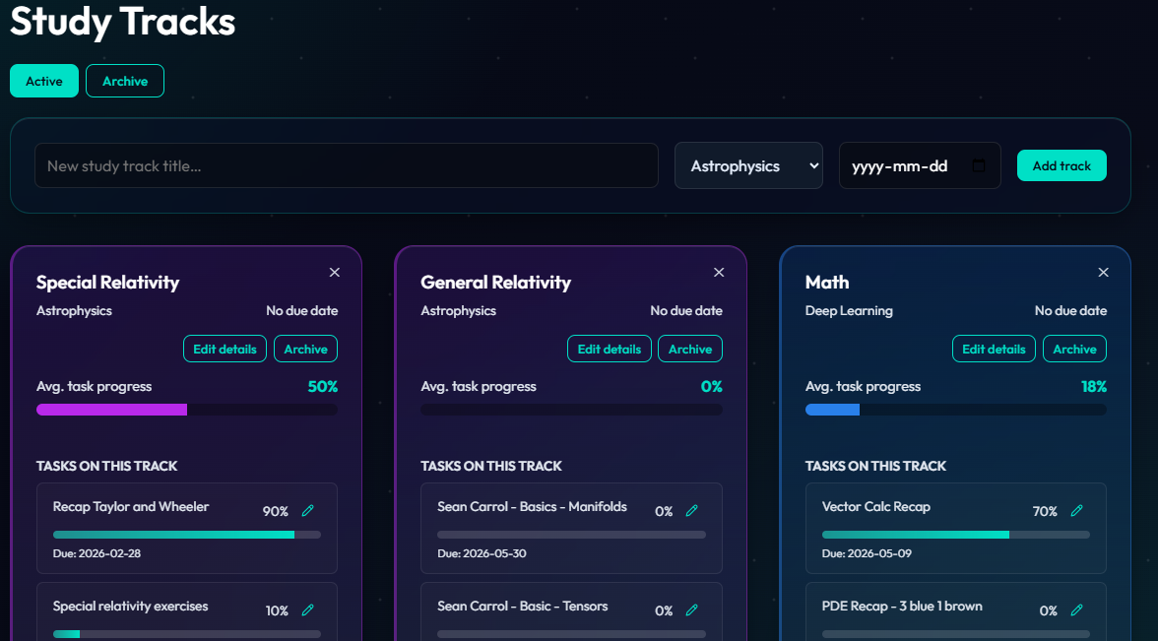Screen dimensions: 1158x641
Task: Click the Study Tracks heading
Action: click(x=122, y=21)
